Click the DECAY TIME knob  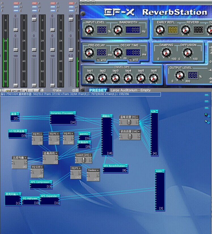click(x=118, y=53)
